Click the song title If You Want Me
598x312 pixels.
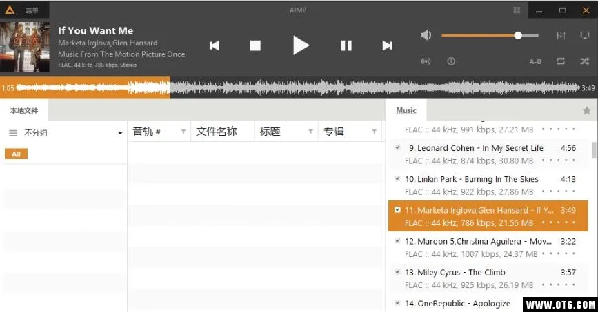tap(96, 31)
